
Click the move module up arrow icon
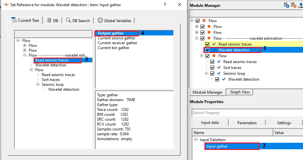point(301,5)
